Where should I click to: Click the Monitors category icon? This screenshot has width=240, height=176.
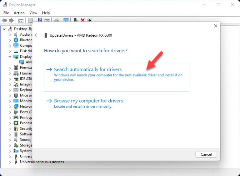pyautogui.click(x=16, y=101)
